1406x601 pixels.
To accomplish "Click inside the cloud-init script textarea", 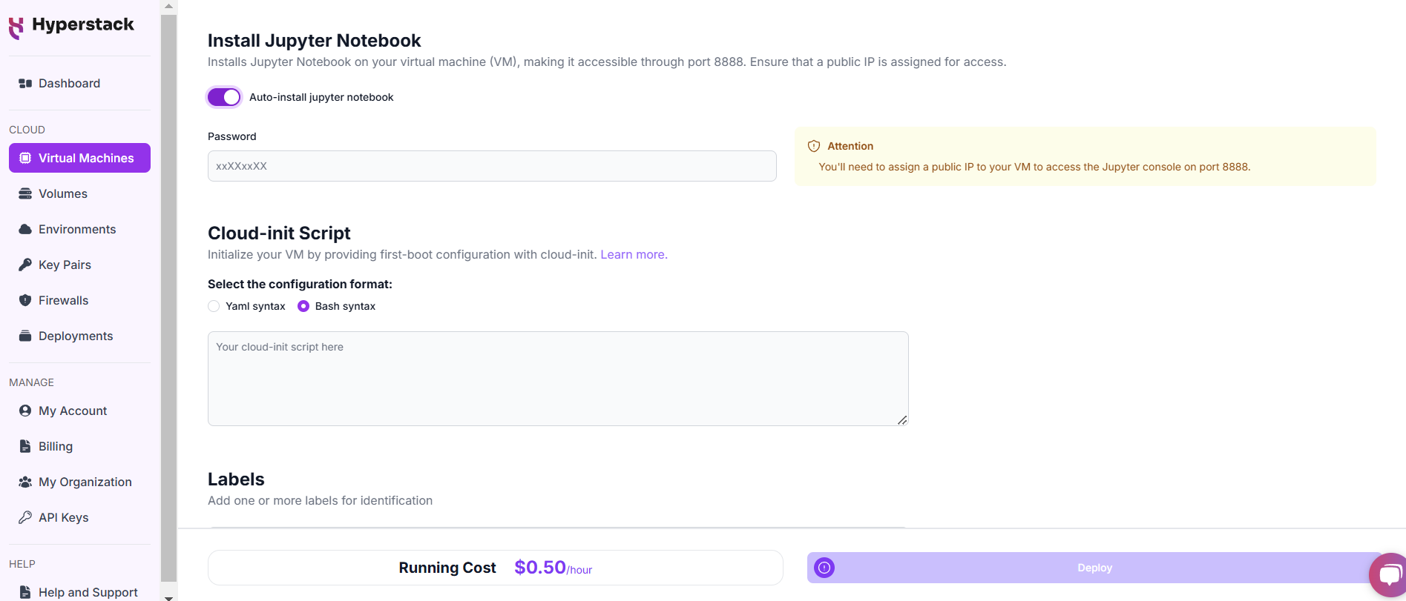I will (557, 378).
